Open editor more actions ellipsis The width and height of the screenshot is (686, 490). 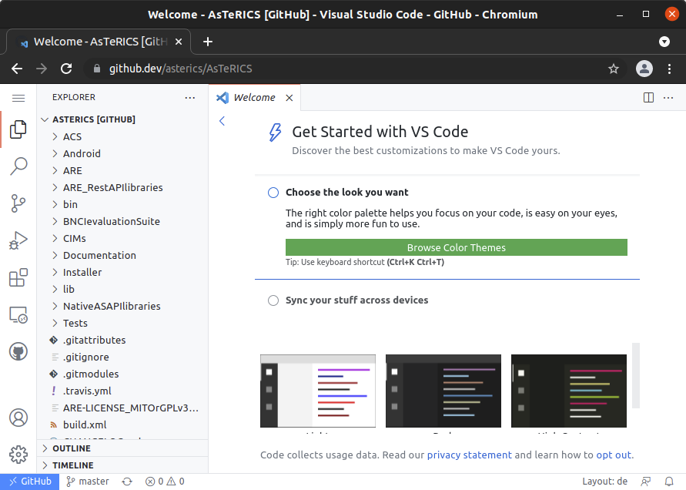[668, 98]
